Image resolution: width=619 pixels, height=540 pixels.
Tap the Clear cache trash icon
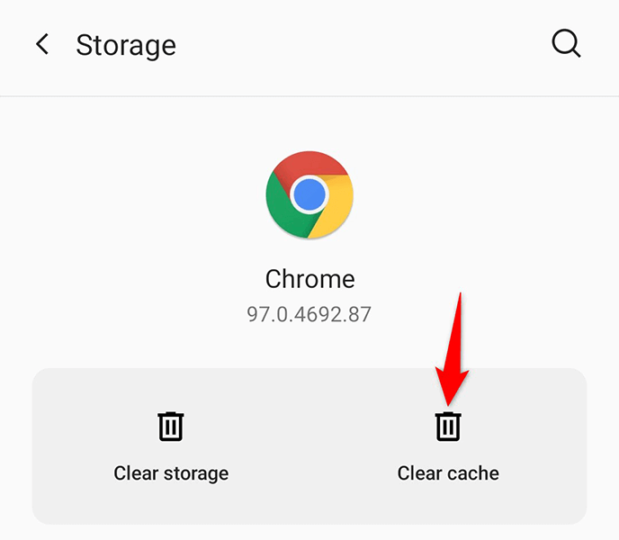(448, 426)
